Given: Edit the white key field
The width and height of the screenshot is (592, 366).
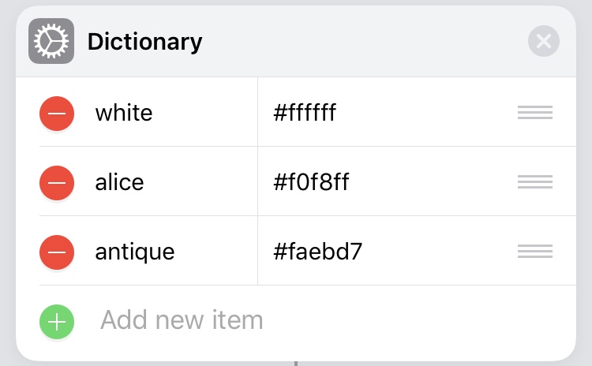Looking at the screenshot, I should 124,113.
